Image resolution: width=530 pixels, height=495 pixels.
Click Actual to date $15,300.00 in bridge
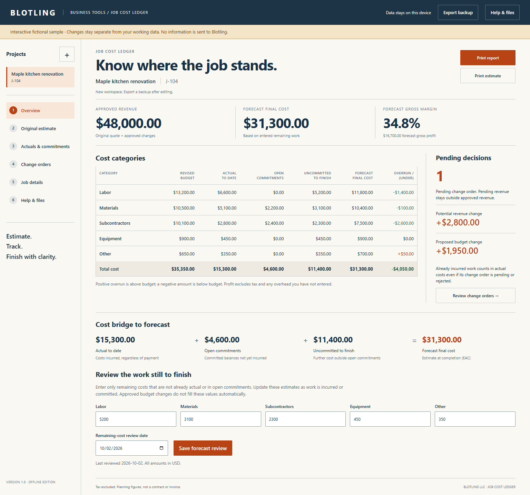[115, 340]
